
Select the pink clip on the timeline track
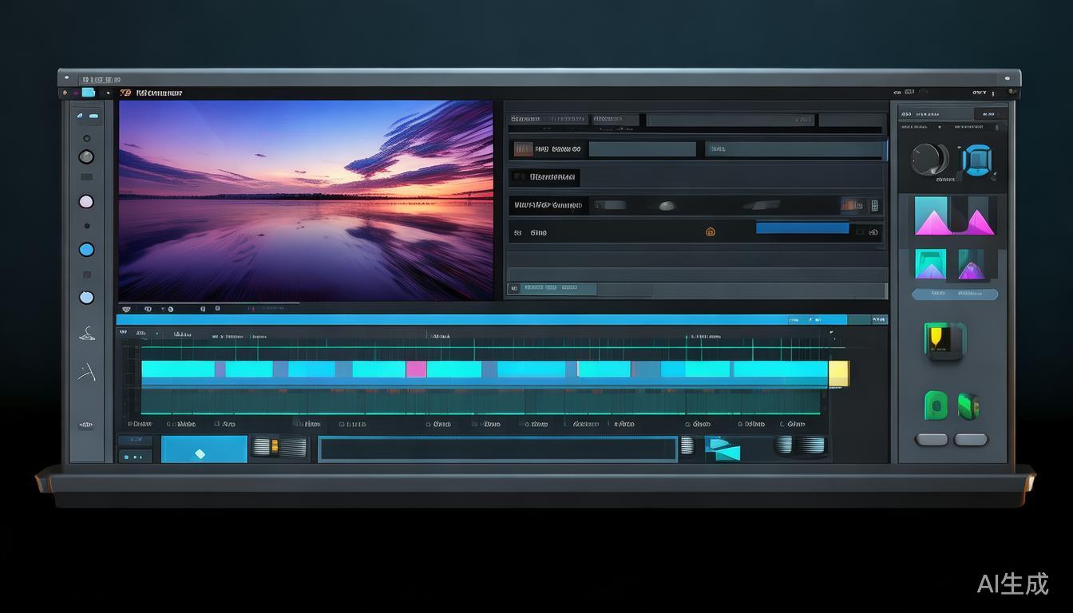coord(416,369)
